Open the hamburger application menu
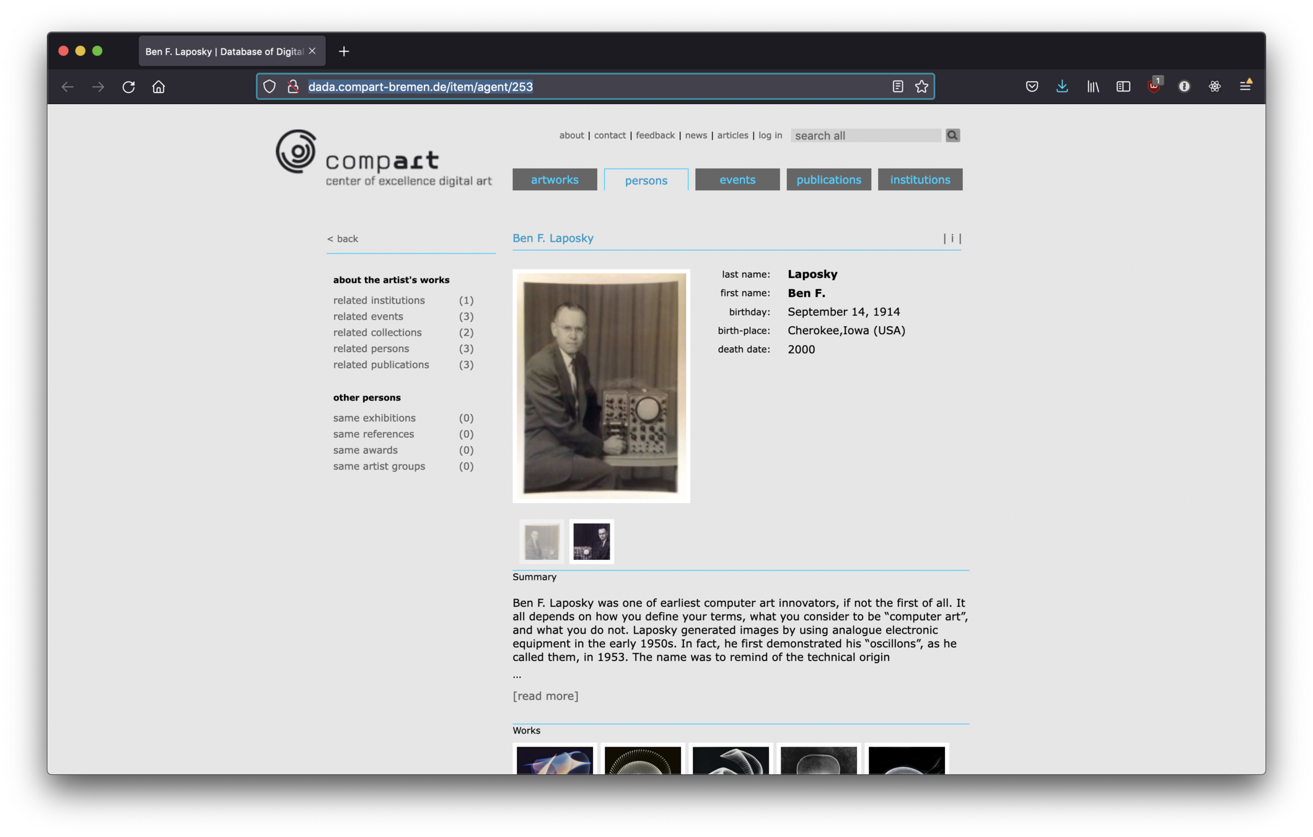The height and width of the screenshot is (837, 1313). pos(1245,87)
